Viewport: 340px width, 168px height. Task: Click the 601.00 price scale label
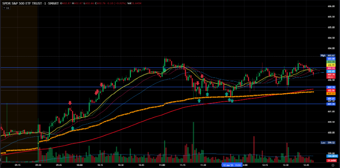[x=331, y=111]
